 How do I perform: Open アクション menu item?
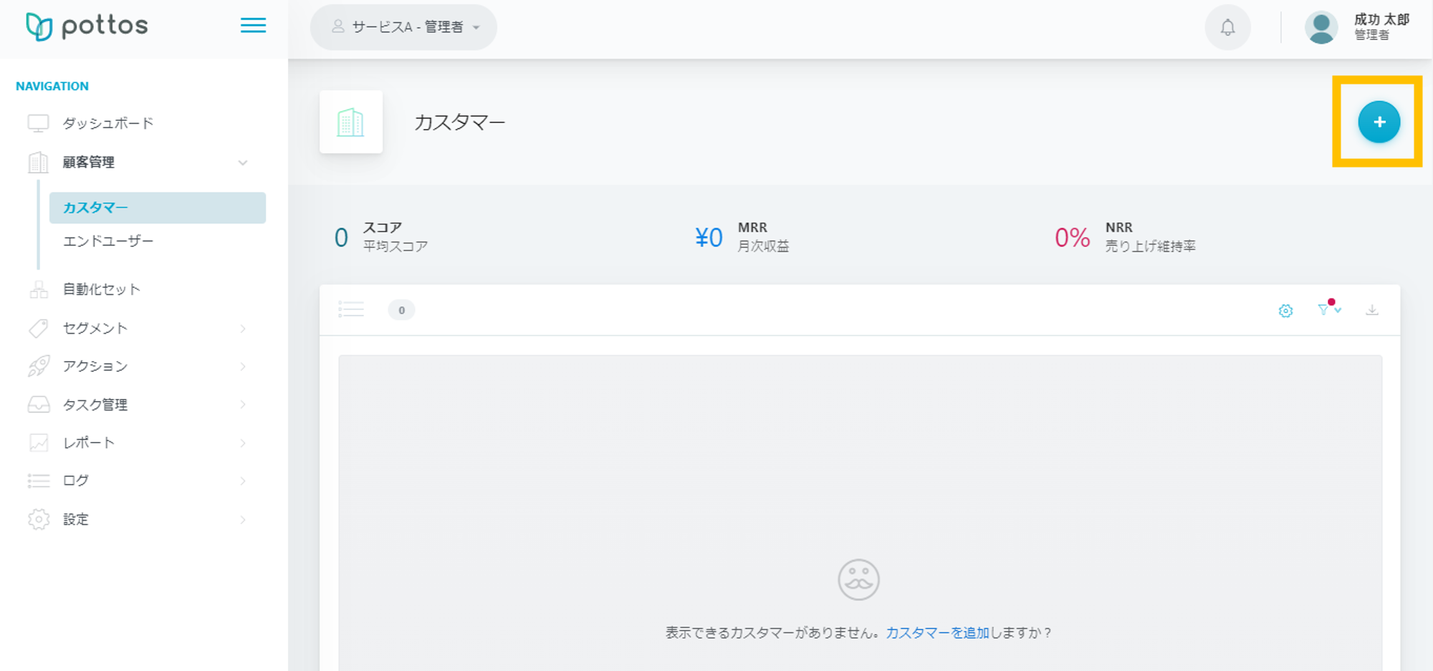[95, 366]
